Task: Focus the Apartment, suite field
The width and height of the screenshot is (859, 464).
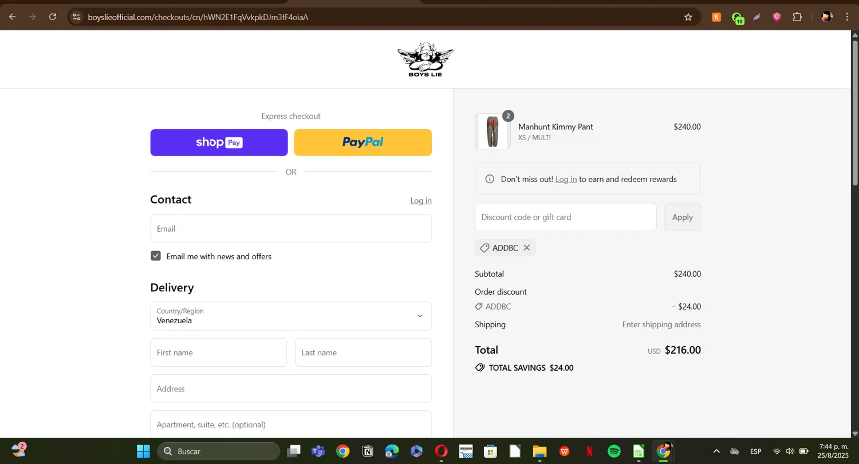Action: click(x=291, y=425)
